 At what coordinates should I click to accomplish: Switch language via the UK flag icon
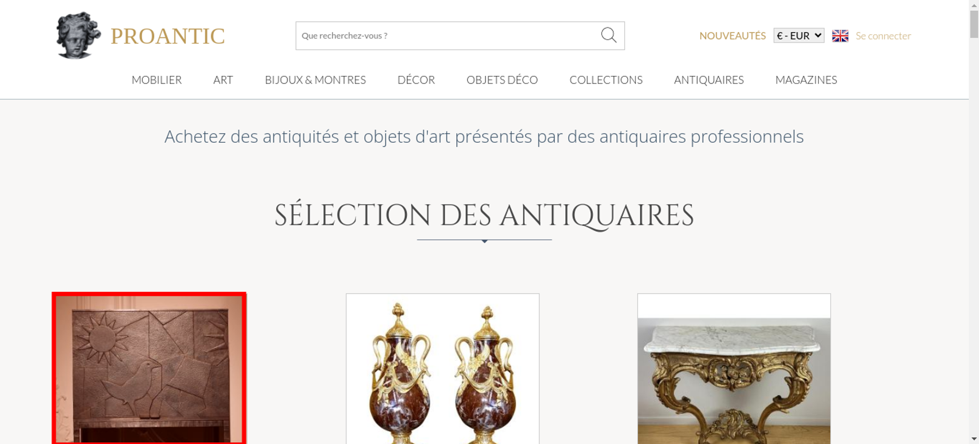[840, 36]
